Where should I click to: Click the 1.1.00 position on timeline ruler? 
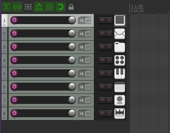[137, 6]
